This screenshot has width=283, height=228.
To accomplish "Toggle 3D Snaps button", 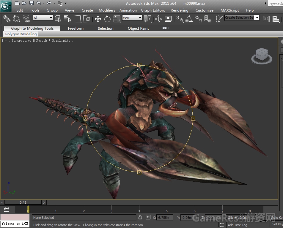I will [x=180, y=19].
